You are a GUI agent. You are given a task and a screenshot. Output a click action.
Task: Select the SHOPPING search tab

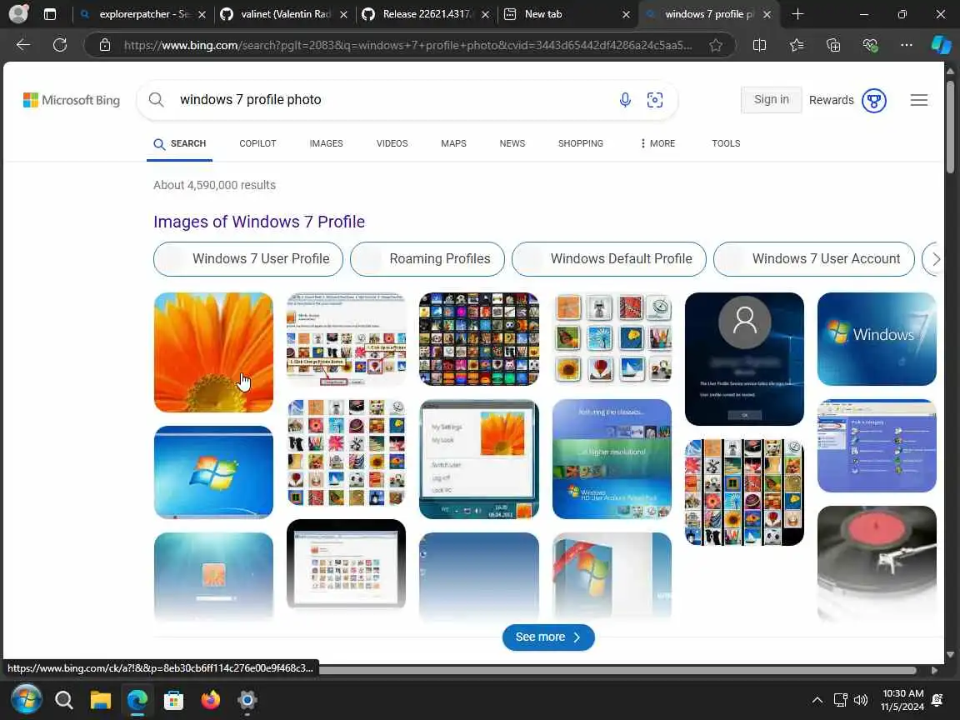[x=580, y=143]
